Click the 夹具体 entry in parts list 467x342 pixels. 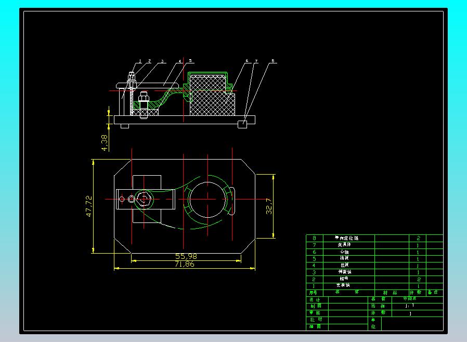344,245
